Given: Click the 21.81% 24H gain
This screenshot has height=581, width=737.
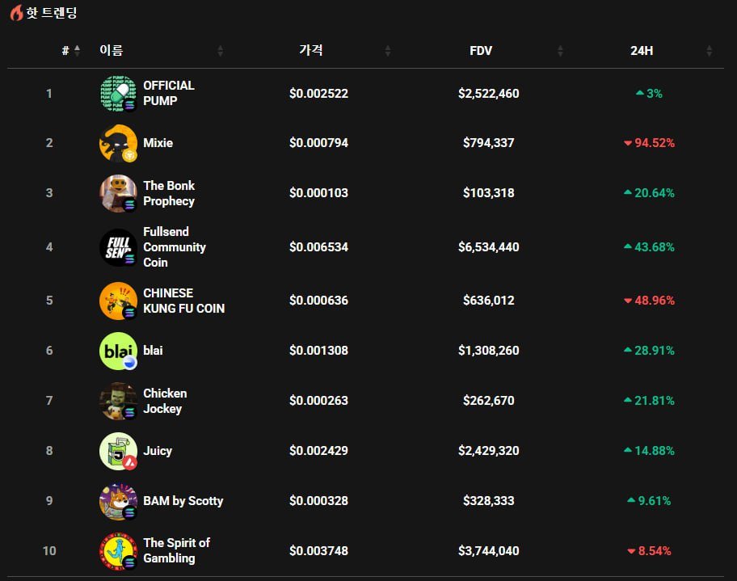Looking at the screenshot, I should tap(649, 401).
